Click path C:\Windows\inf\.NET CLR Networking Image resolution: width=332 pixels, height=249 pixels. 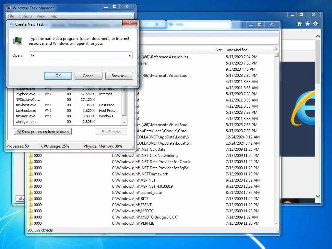click(x=145, y=155)
